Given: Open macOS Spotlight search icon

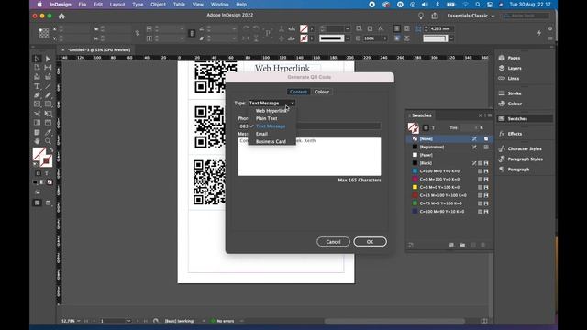Looking at the screenshot, I should (478, 5).
